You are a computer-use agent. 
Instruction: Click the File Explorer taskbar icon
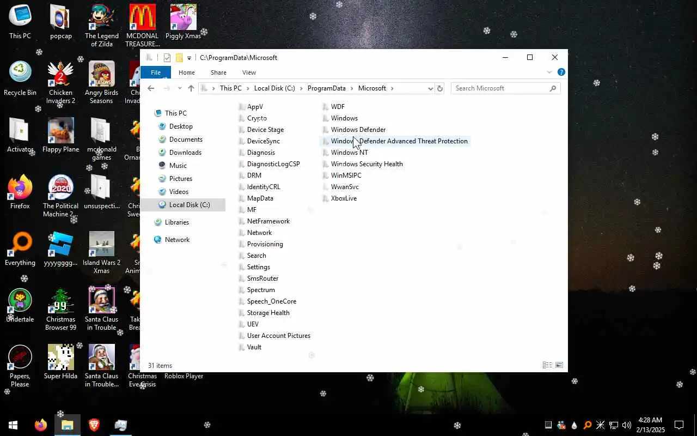68,425
